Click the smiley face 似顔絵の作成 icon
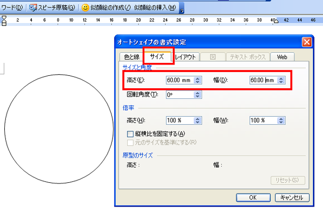This screenshot has width=323, height=214. tap(85, 8)
